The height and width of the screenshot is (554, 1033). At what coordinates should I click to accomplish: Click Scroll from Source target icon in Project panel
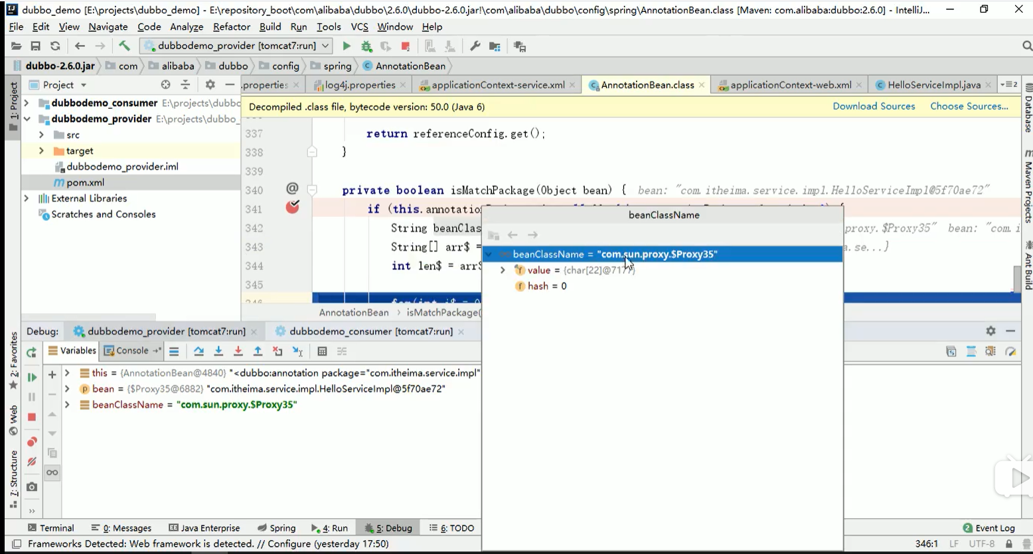pyautogui.click(x=165, y=84)
